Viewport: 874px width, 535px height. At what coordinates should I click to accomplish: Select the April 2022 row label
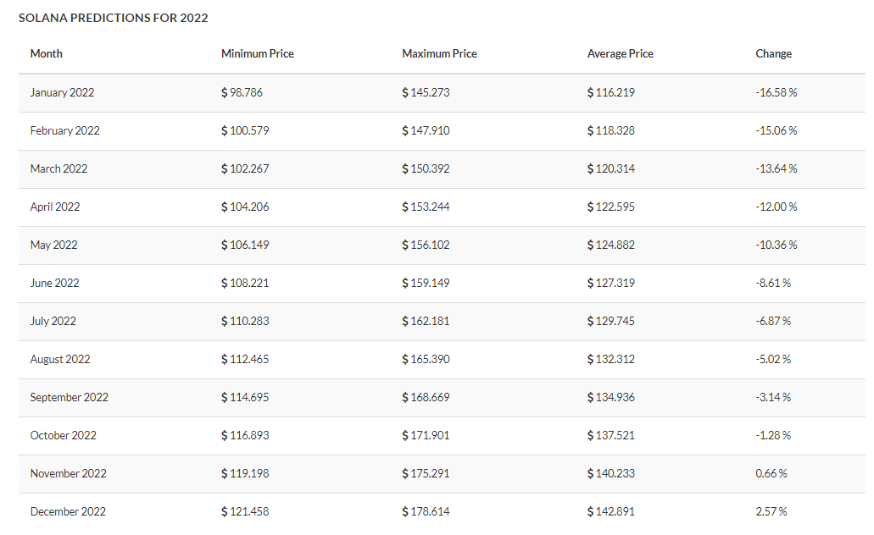[x=54, y=207]
